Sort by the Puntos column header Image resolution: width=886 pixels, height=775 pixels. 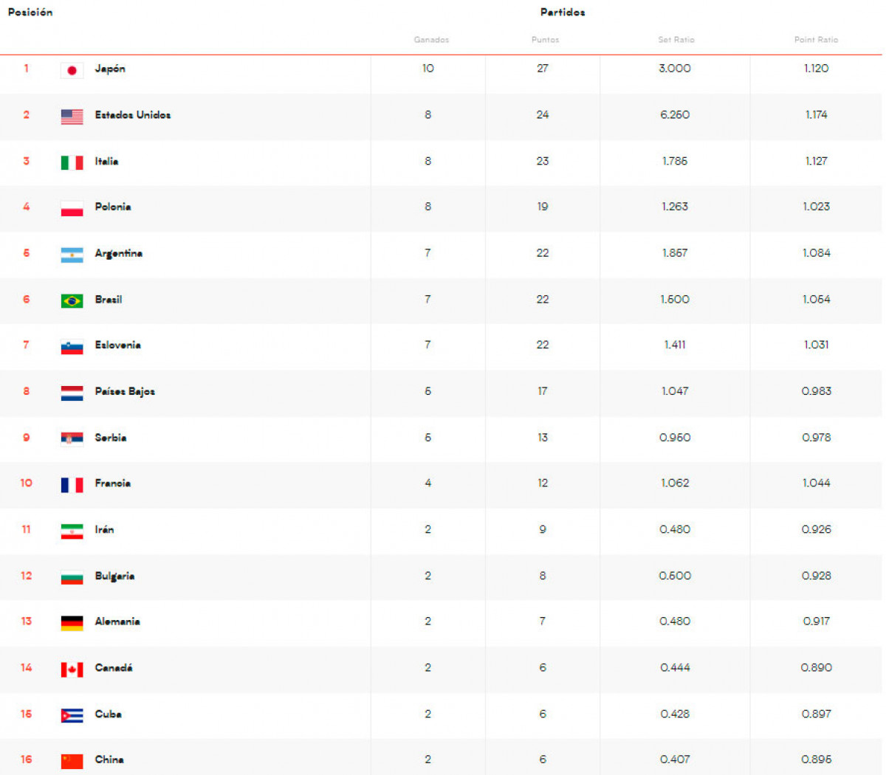coord(546,40)
